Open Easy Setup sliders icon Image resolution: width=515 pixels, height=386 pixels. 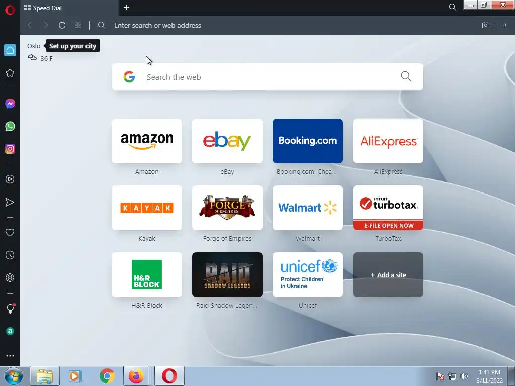(504, 25)
